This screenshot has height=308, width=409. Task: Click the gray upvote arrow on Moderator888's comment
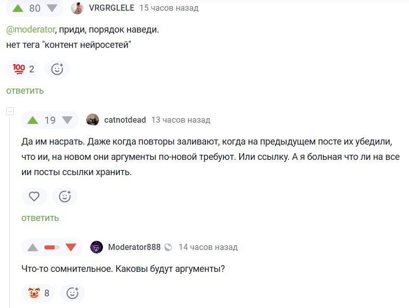33,247
